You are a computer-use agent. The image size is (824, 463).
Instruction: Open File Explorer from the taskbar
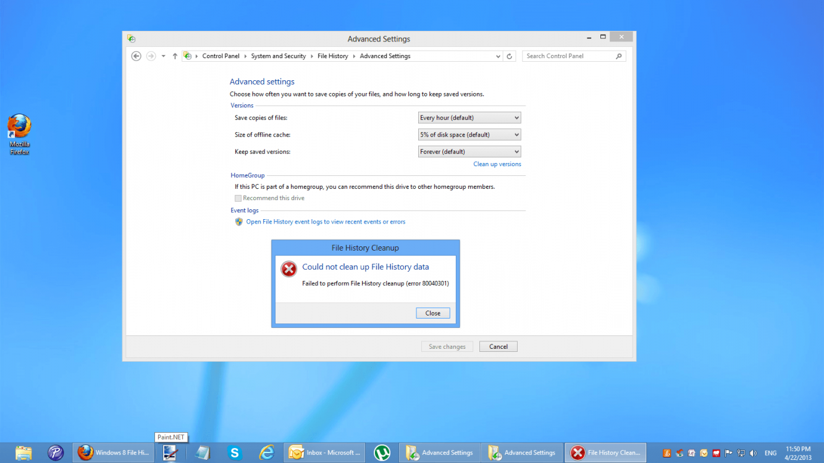coord(23,453)
